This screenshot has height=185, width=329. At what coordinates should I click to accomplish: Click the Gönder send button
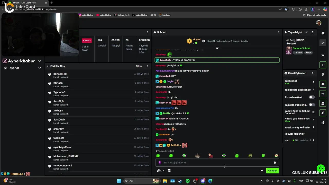272,171
